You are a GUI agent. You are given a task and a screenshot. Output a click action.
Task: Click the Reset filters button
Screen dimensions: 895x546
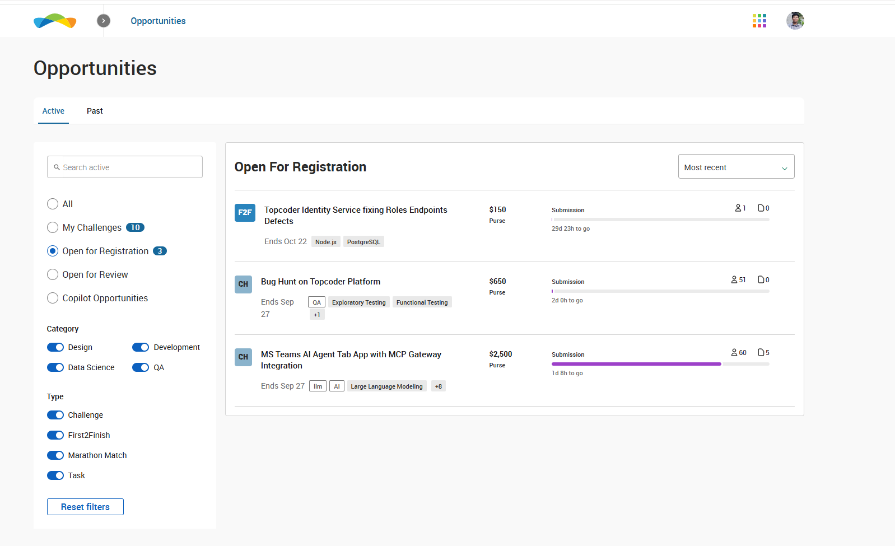(85, 507)
